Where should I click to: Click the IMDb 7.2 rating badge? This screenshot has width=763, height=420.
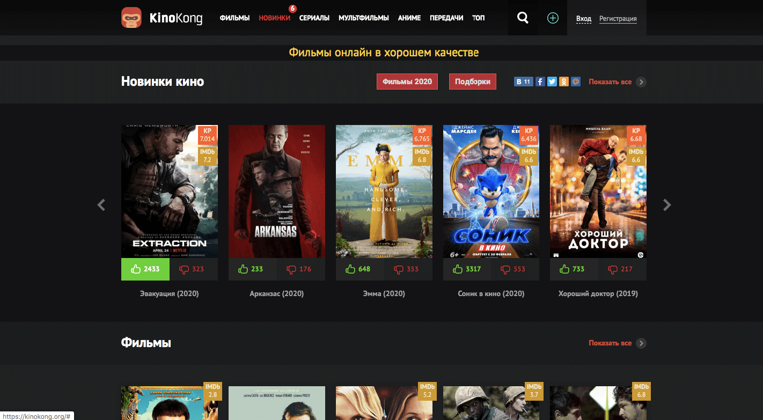tap(207, 156)
